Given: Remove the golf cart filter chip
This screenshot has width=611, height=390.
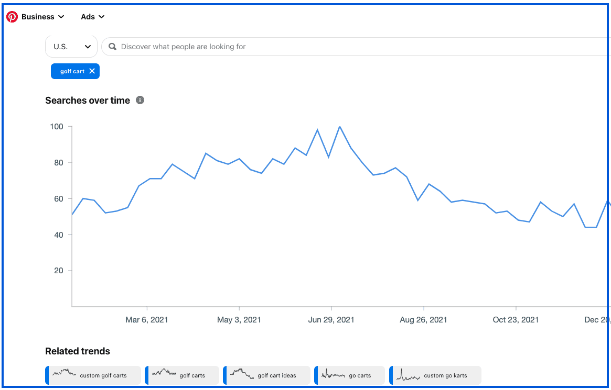Looking at the screenshot, I should point(92,71).
